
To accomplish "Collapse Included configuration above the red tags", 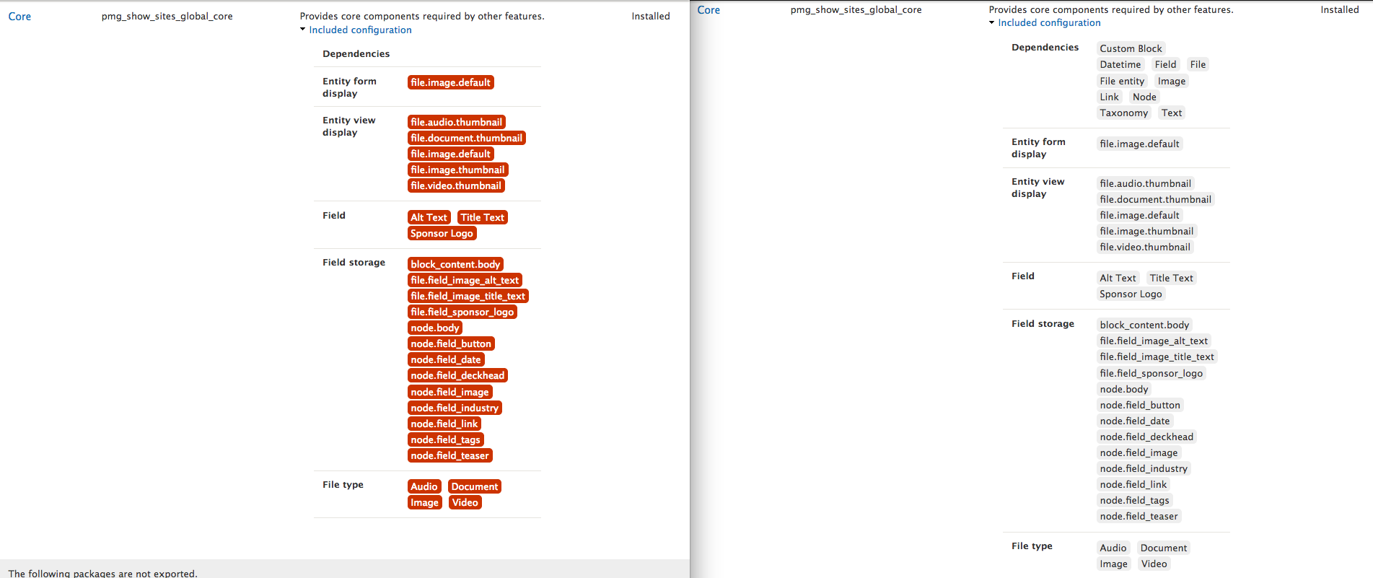I will [360, 30].
